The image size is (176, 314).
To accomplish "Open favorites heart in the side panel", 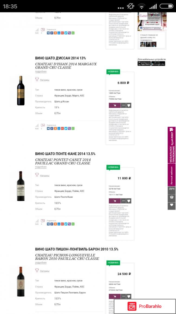I will pyautogui.click(x=171, y=206).
